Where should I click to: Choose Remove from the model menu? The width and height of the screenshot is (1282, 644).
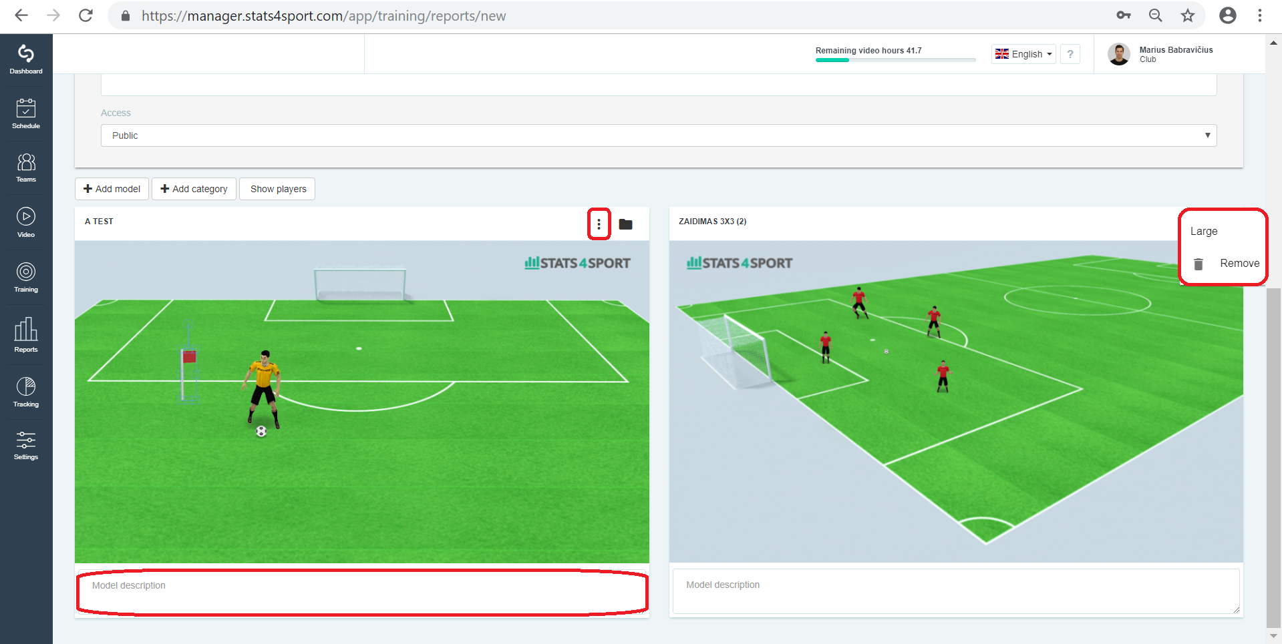pyautogui.click(x=1227, y=264)
